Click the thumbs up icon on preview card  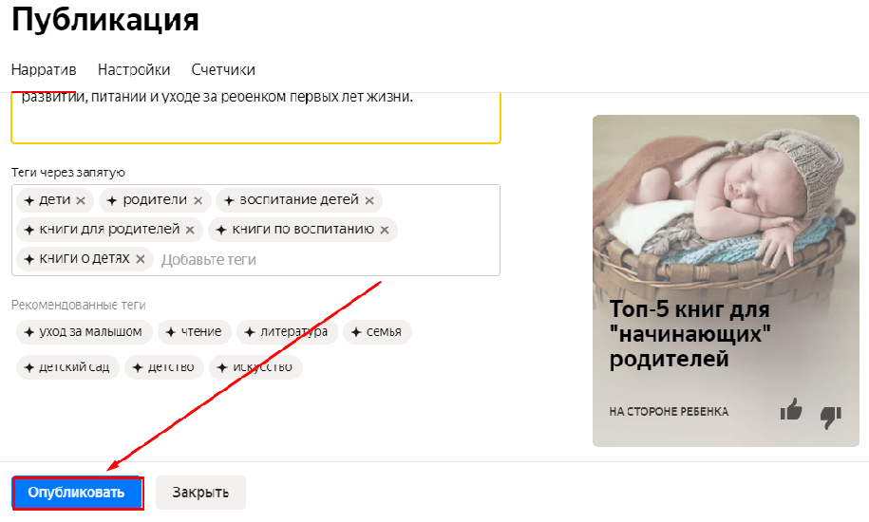point(791,410)
